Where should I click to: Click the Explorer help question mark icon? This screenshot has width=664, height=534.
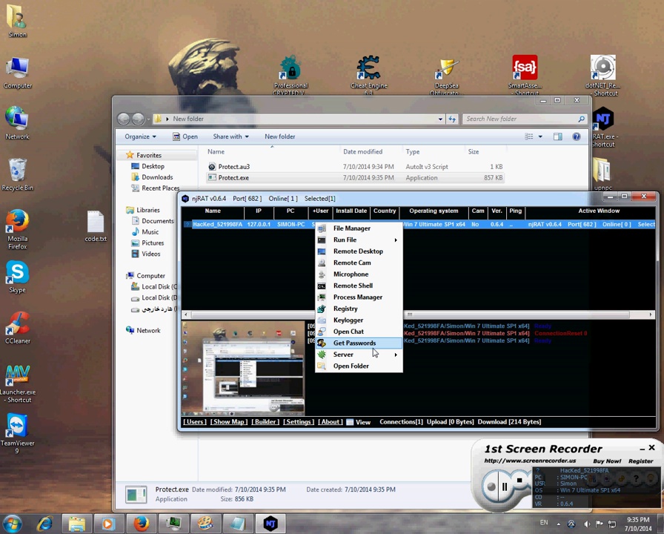click(x=577, y=136)
